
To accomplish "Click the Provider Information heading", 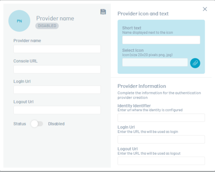I will 142,86.
